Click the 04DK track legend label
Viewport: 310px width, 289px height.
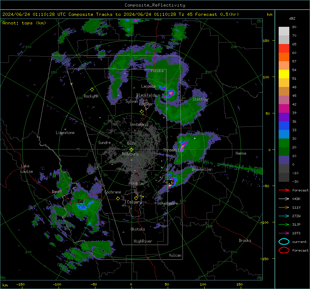point(296,199)
